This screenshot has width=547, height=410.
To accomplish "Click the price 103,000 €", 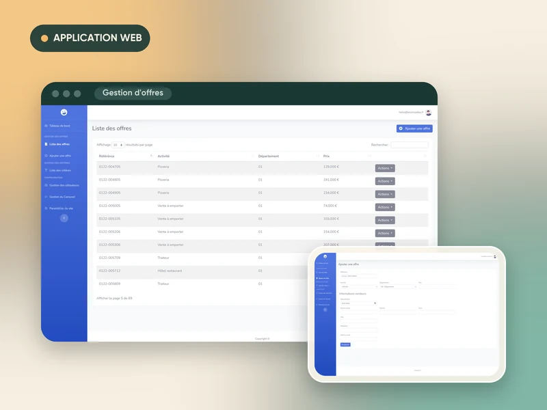I will click(x=331, y=219).
